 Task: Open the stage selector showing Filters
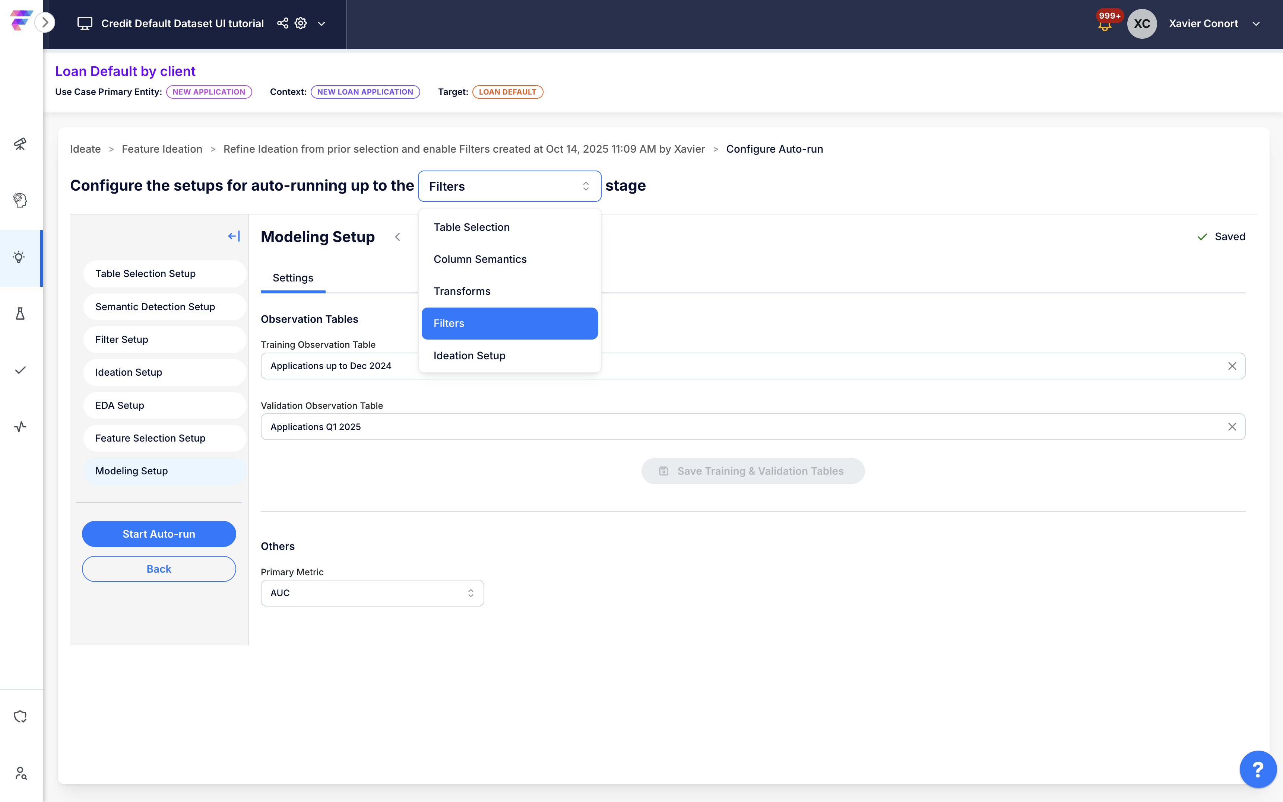pos(509,186)
